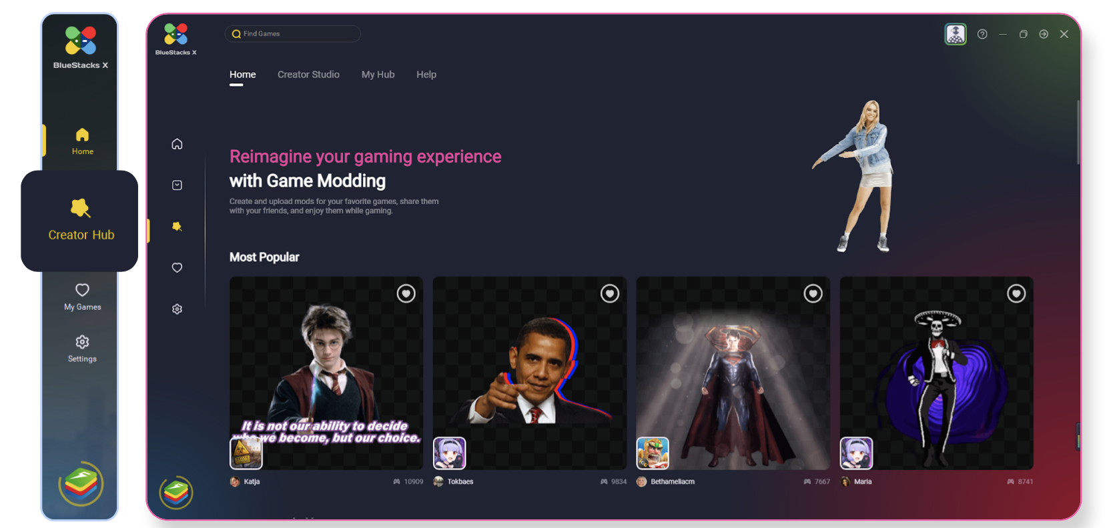1113x528 pixels.
Task: Open the gear settings icon in the inner sidebar
Action: click(177, 309)
